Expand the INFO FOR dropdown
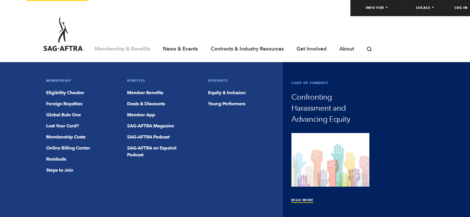Image resolution: width=470 pixels, height=217 pixels. pos(376,8)
